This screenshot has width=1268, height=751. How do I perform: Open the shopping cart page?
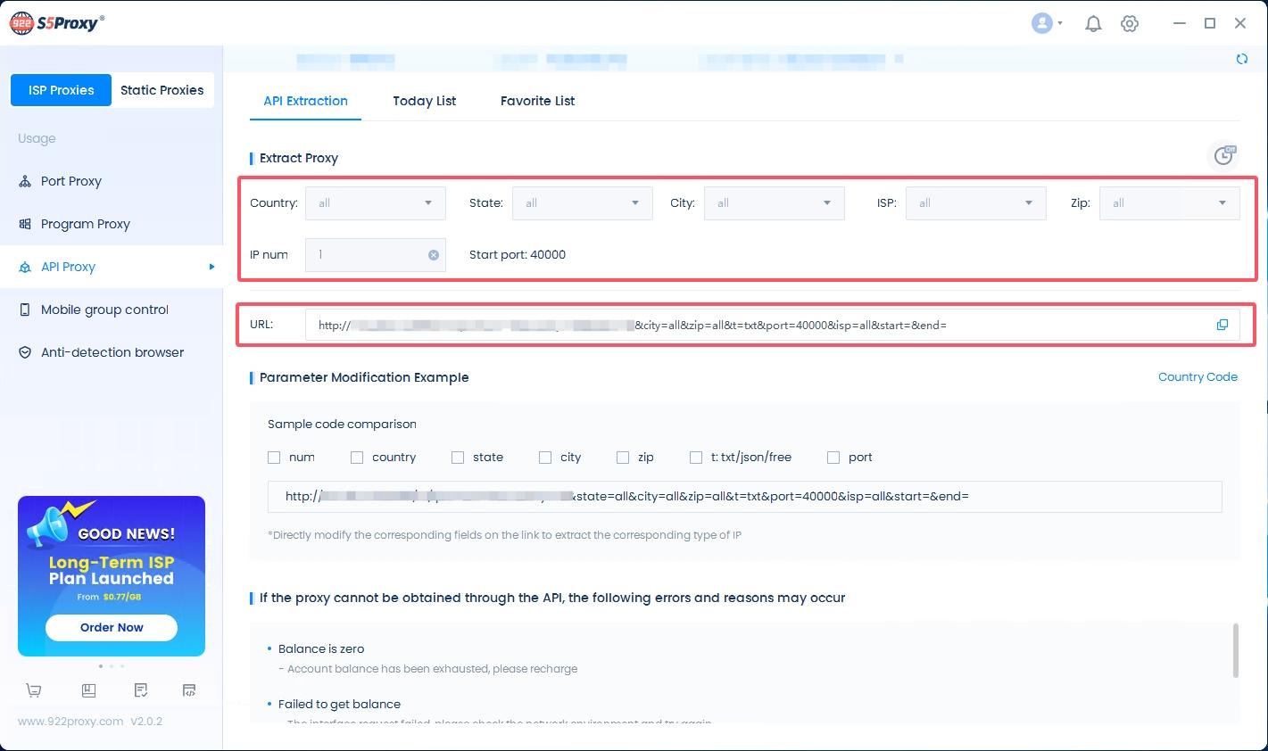33,689
